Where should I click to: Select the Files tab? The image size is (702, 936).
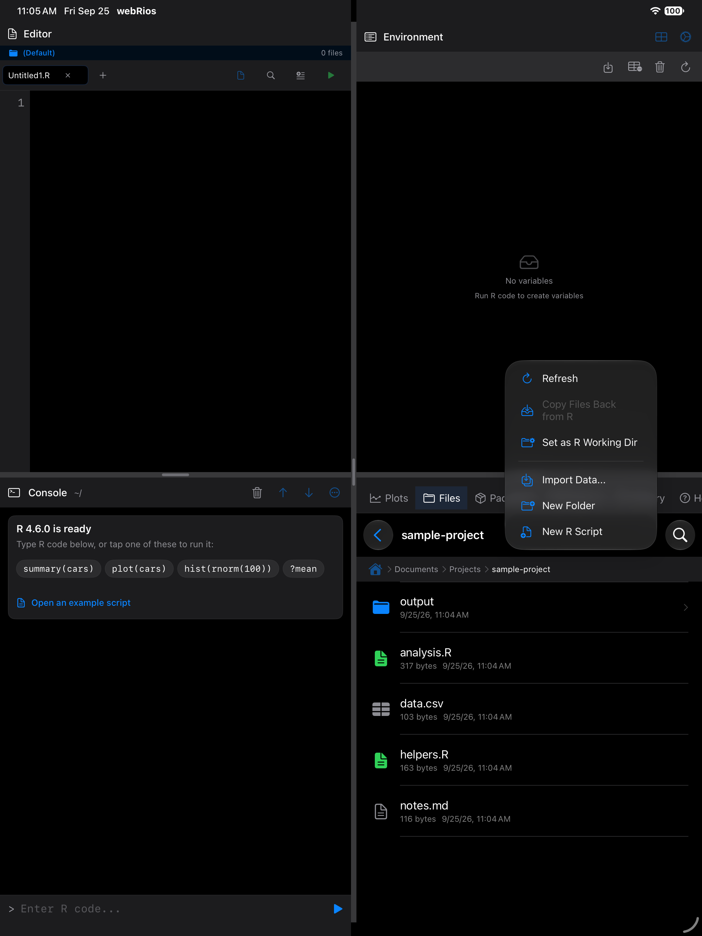pyautogui.click(x=441, y=498)
